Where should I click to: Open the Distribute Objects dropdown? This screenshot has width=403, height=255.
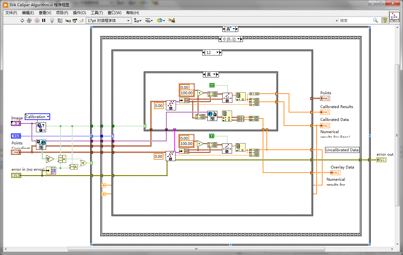click(x=149, y=20)
